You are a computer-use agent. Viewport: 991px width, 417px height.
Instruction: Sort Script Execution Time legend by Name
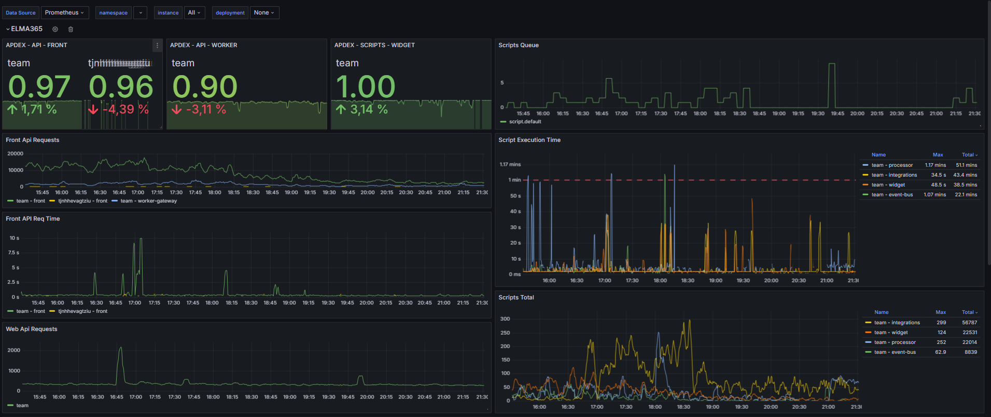click(878, 155)
